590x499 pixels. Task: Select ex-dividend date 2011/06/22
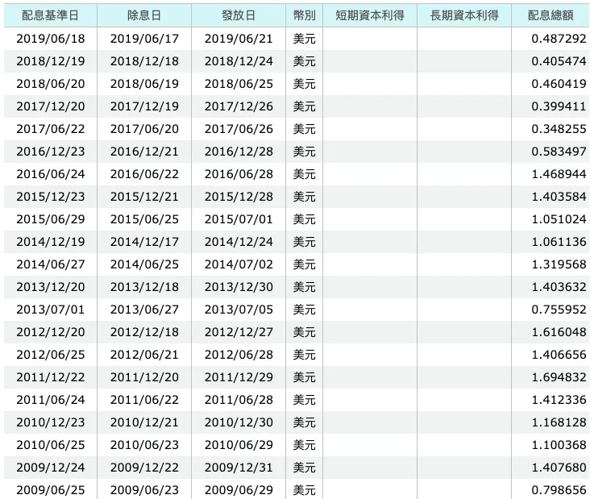tap(144, 400)
